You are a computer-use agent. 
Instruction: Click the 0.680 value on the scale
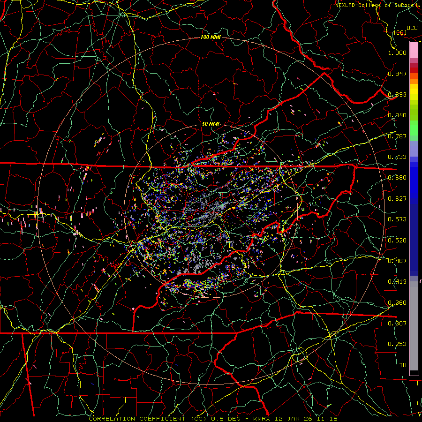click(x=397, y=178)
